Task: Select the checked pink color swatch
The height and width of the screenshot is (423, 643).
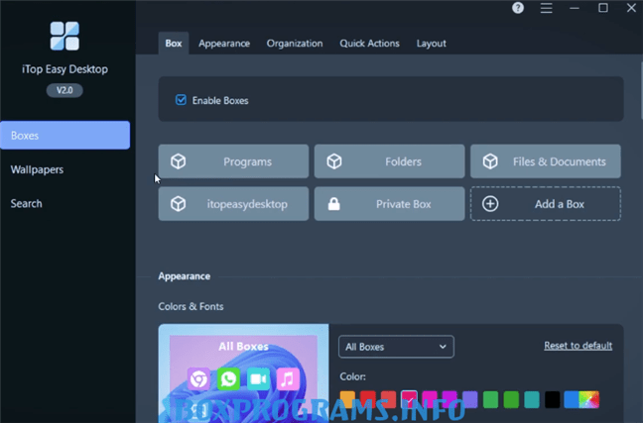Action: tap(409, 399)
